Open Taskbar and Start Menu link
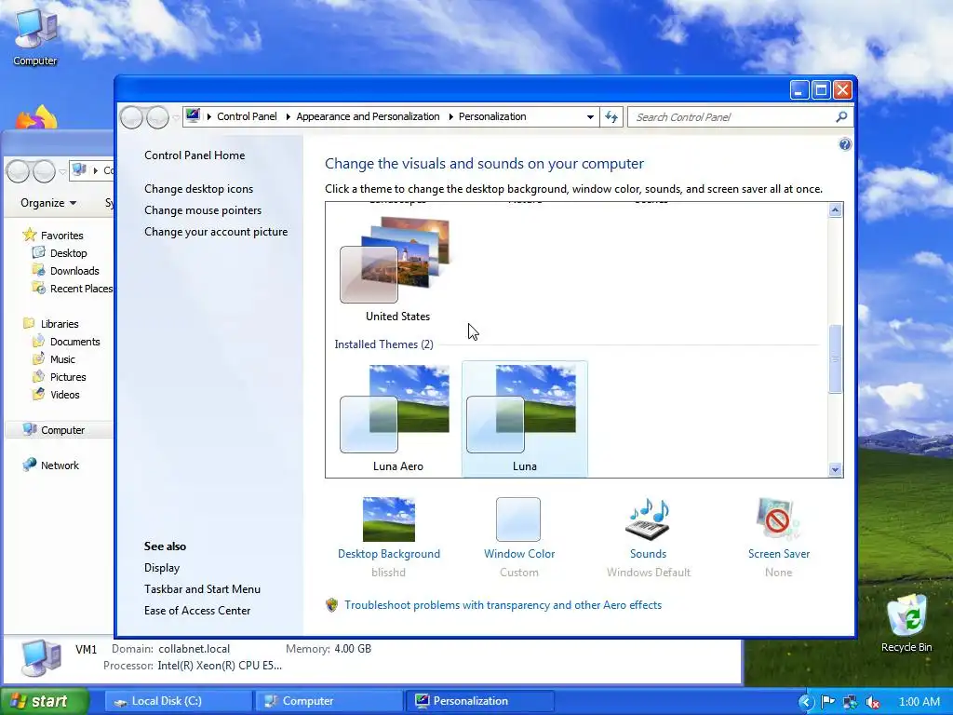 [x=202, y=588]
